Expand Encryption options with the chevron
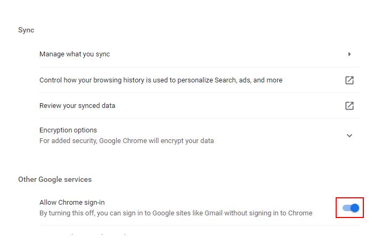382x251 pixels. [350, 136]
